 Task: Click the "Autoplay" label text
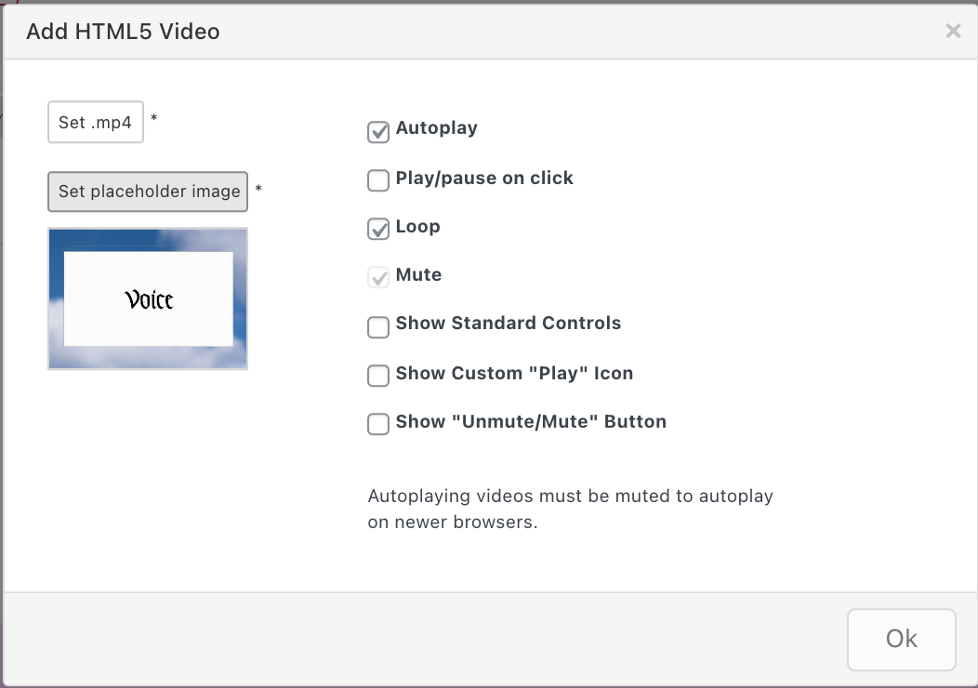coord(436,128)
